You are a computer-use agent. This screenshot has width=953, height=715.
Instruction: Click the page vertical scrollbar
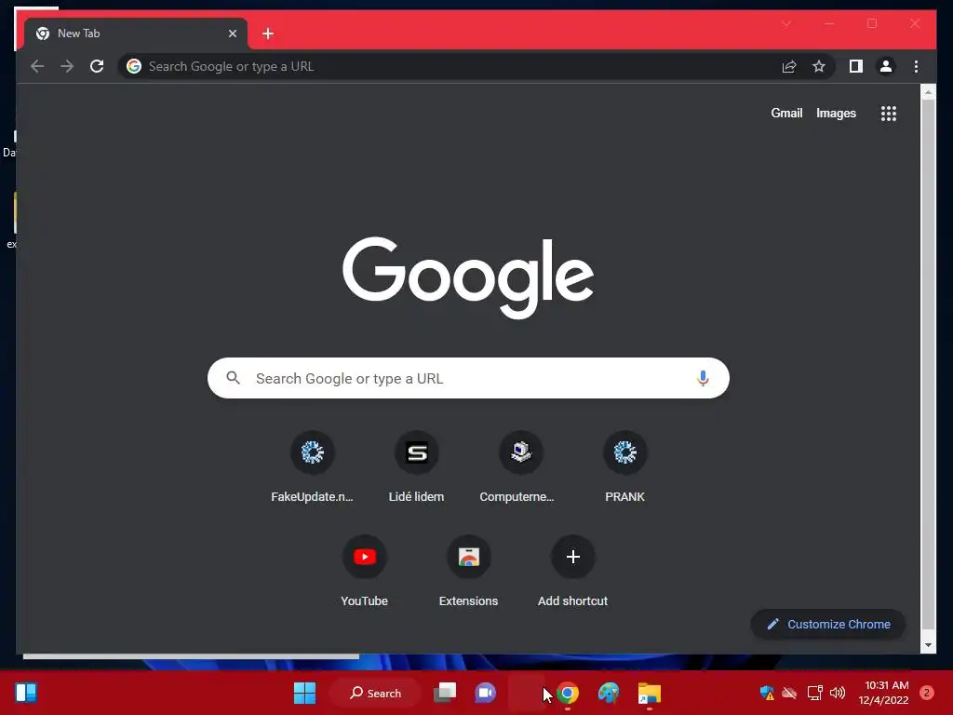[928, 365]
